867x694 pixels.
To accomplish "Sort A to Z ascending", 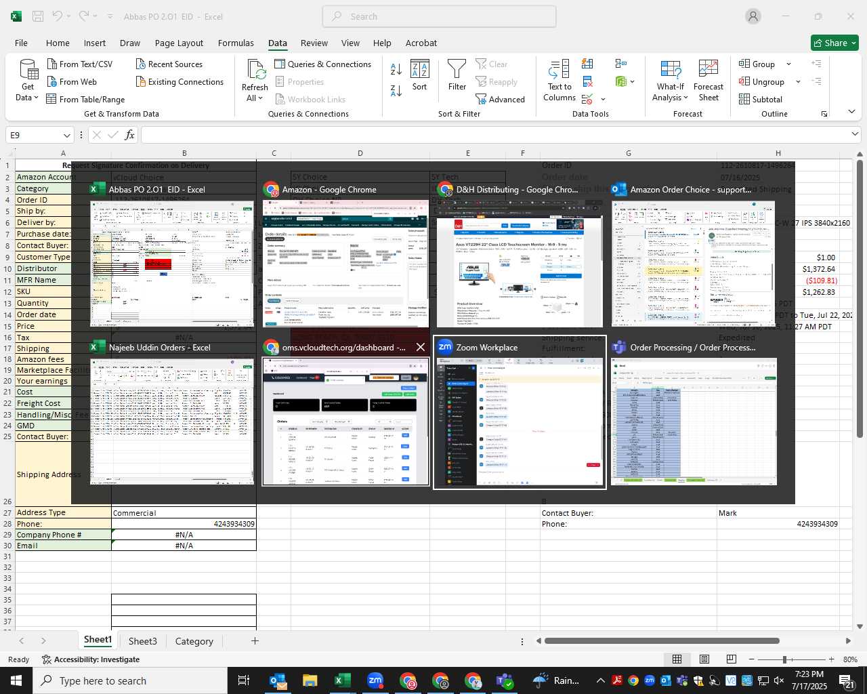I will tap(396, 68).
